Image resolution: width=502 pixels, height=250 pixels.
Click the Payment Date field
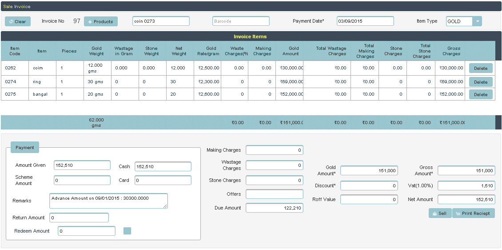(x=365, y=21)
